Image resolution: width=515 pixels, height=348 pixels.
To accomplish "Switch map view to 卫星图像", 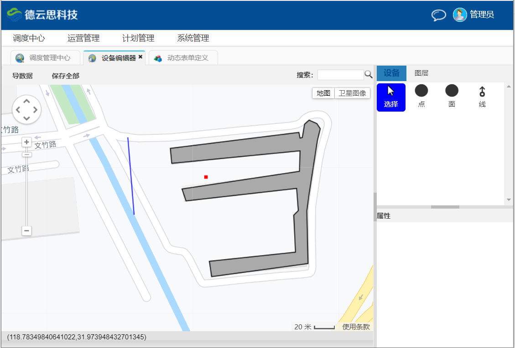I will tap(352, 93).
